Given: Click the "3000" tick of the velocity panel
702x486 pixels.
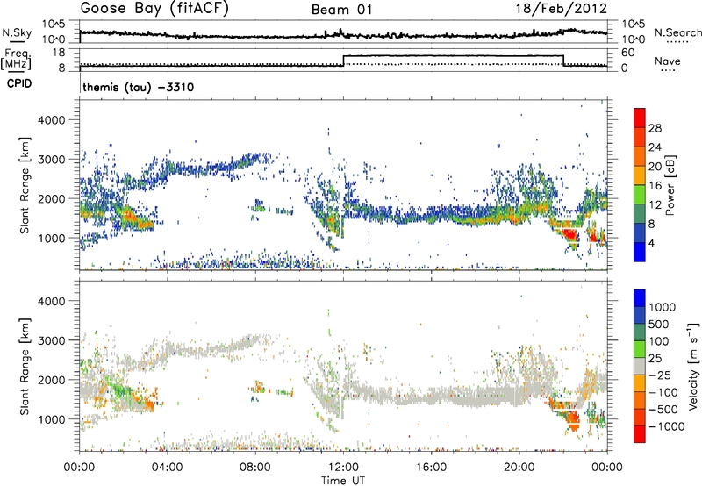Looking at the screenshot, I should click(51, 340).
